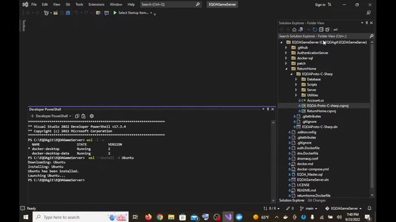Viewport: 396px width, 222px height.
Task: Open the View menu
Action: pyautogui.click(x=56, y=4)
